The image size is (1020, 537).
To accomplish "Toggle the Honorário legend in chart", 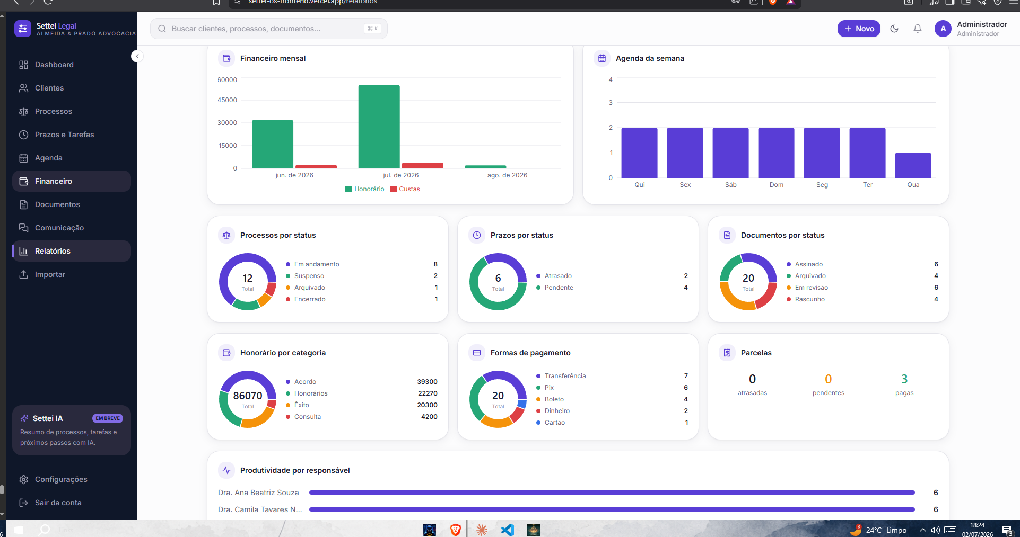I will 364,189.
